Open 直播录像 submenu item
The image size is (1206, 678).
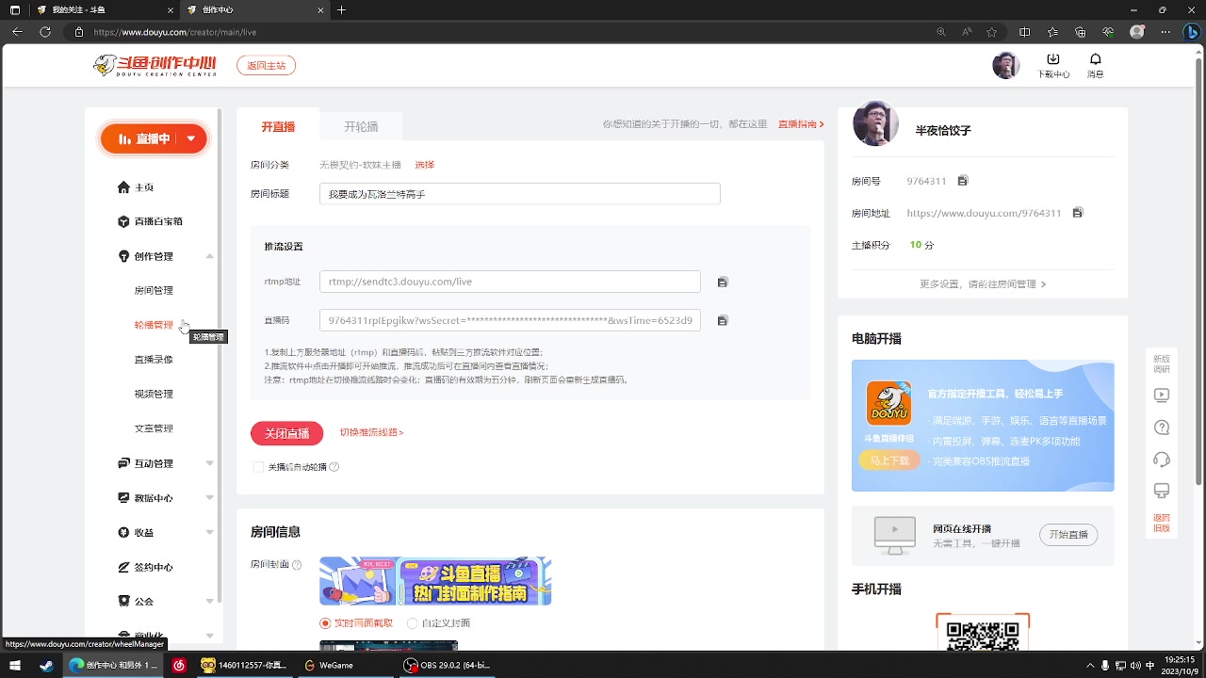[x=154, y=360]
